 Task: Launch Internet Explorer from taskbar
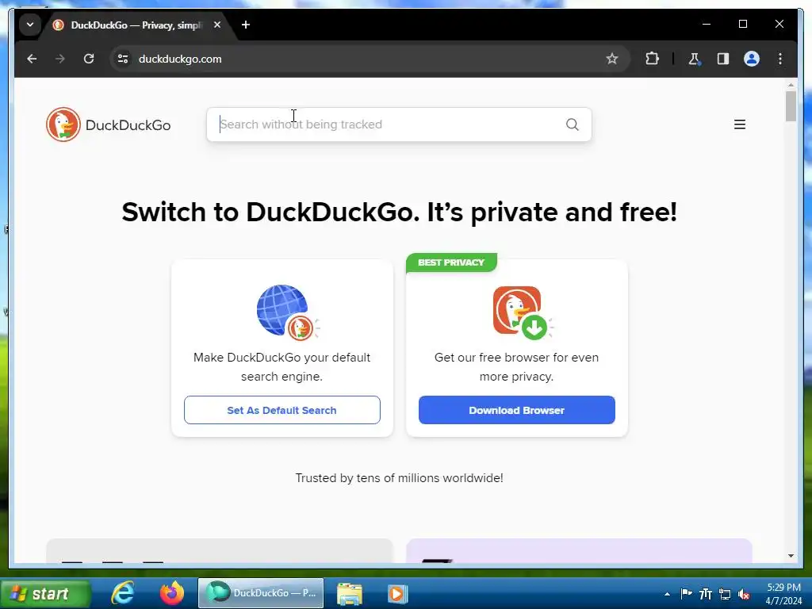point(123,593)
